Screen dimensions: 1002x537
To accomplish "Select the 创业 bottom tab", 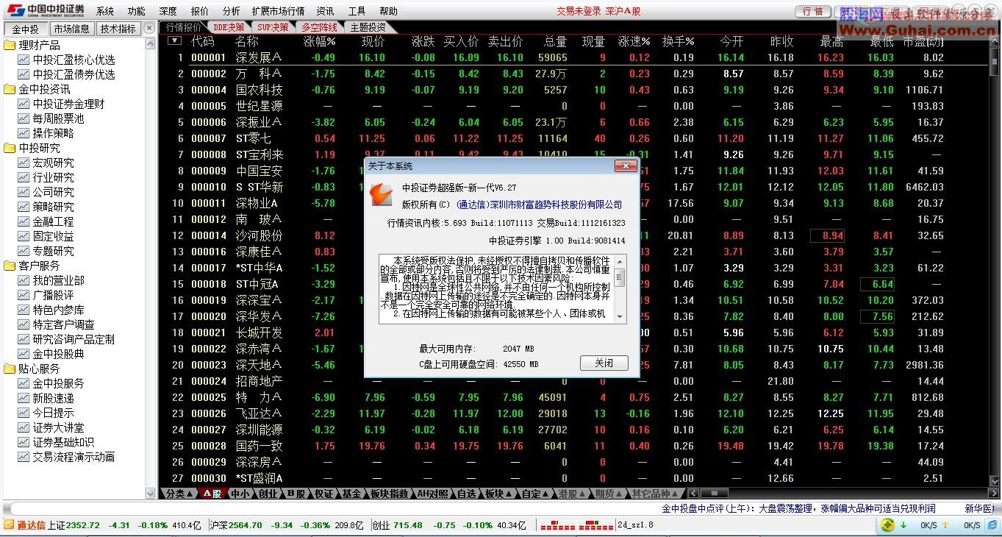I will click(x=268, y=494).
